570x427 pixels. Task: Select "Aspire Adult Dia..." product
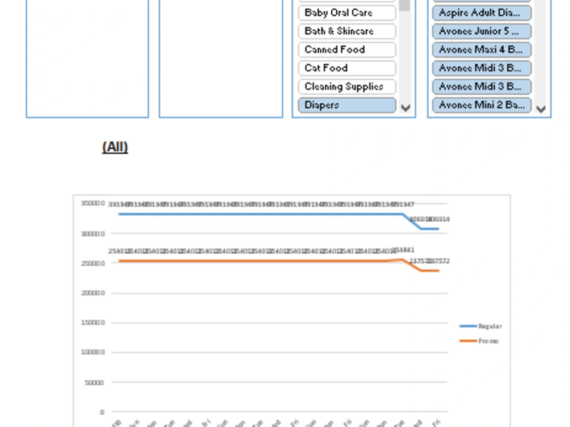tap(482, 13)
